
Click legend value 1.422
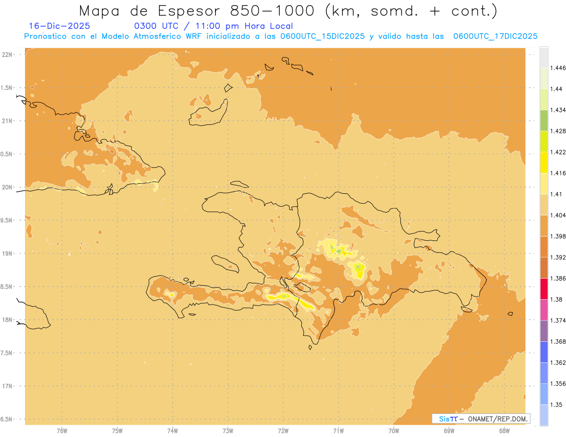[558, 152]
